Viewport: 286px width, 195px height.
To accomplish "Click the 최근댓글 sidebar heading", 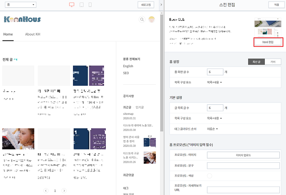I will 128,175.
